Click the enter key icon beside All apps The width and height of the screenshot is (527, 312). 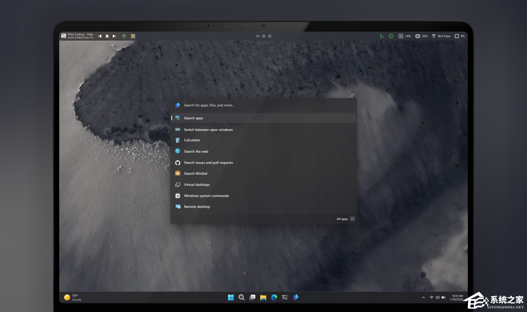click(352, 219)
